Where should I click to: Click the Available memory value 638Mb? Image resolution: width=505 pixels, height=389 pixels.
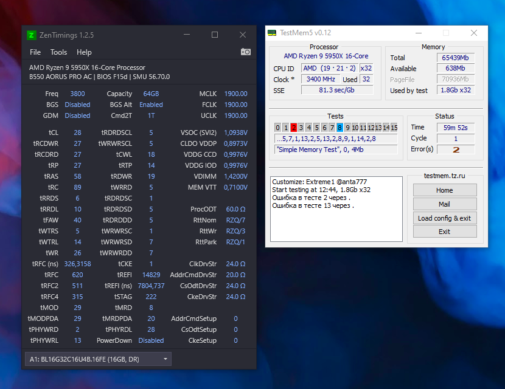pyautogui.click(x=455, y=68)
